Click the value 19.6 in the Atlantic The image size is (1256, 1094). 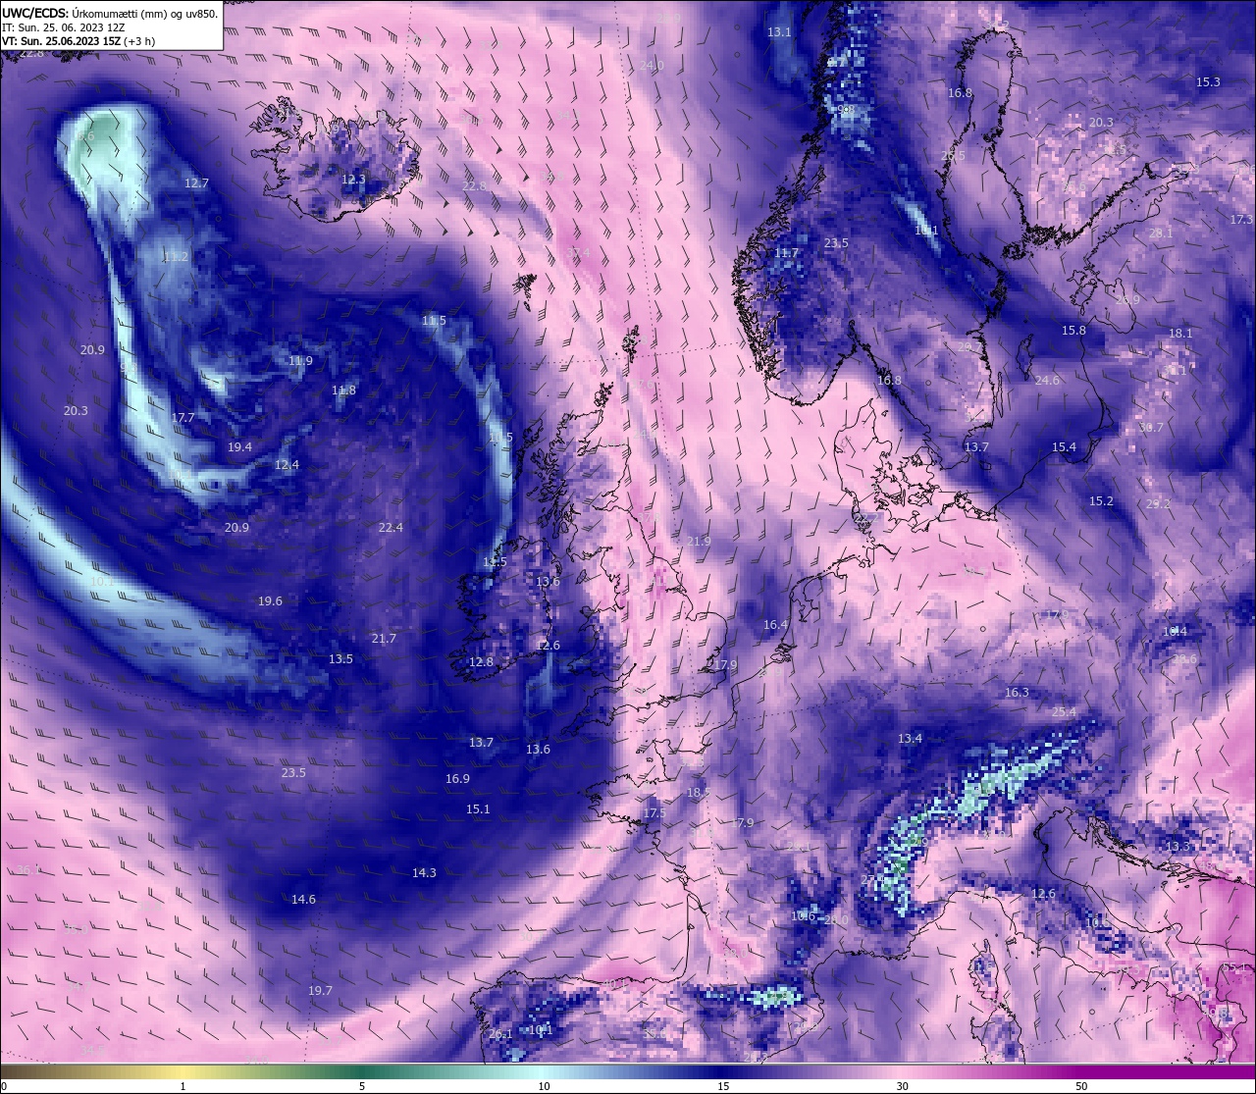point(270,601)
